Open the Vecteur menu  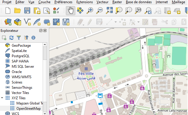[102, 2]
